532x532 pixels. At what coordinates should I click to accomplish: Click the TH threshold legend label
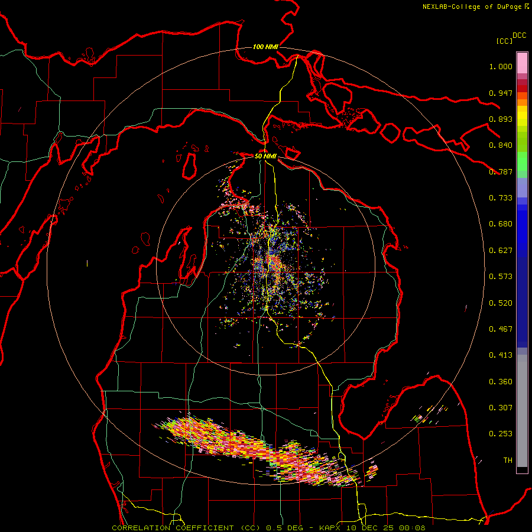tap(508, 460)
